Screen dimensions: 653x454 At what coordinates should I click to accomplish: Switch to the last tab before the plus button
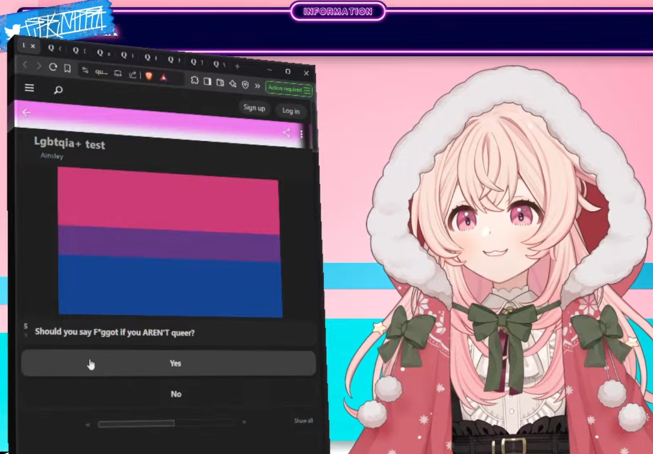click(218, 64)
